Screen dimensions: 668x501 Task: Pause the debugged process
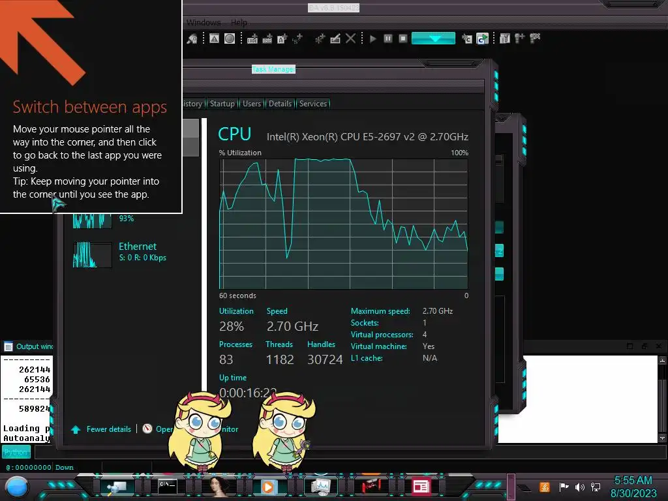point(388,38)
